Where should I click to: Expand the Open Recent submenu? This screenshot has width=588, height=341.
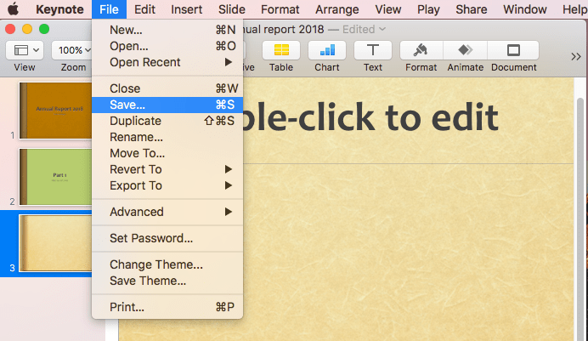[x=167, y=62]
